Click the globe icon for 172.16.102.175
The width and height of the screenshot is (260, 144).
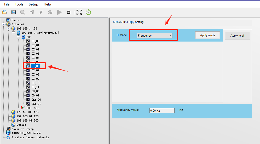13,112
